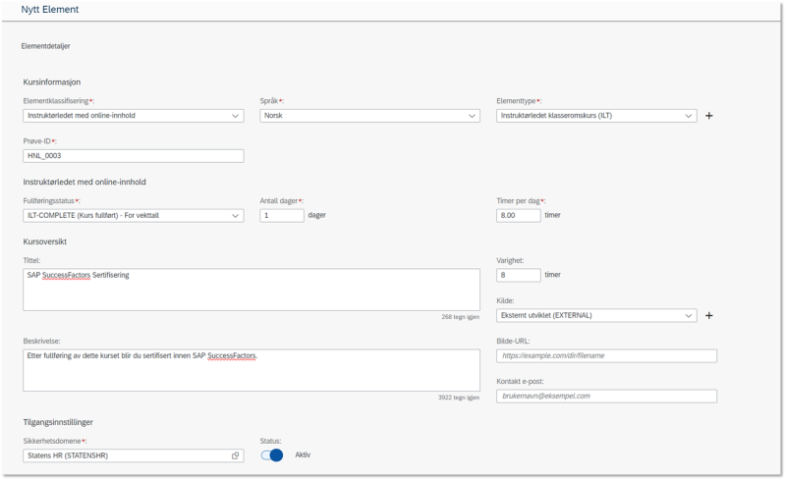
Task: Open the Elementklassifisering dropdown
Action: 134,116
